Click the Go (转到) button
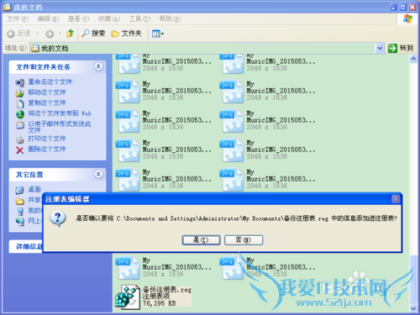Viewport: 420px width, 315px height. click(x=401, y=48)
